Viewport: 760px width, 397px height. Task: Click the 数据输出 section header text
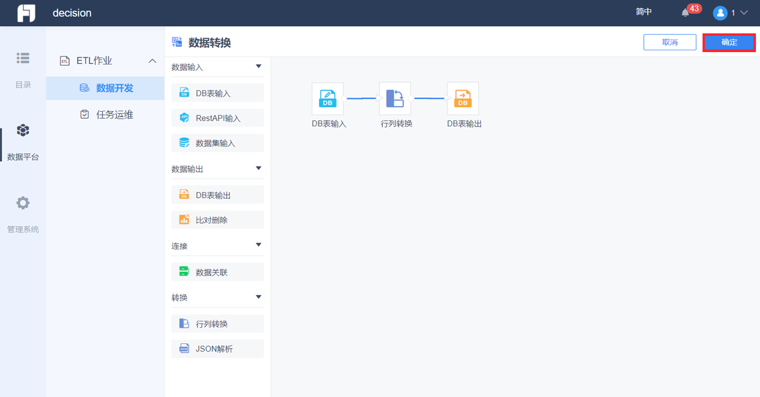tap(187, 169)
